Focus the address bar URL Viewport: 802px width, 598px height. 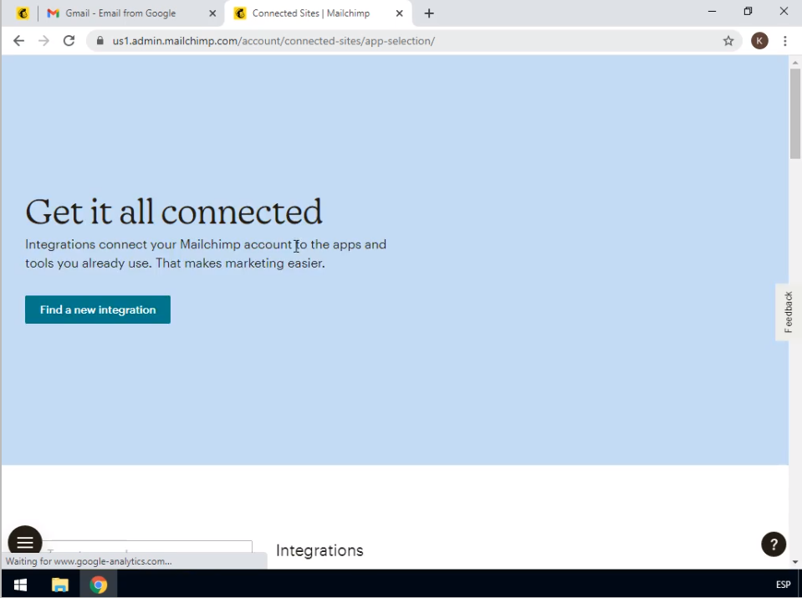[x=273, y=41]
